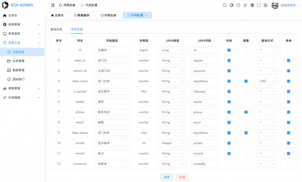Check 搜索 checkbox for dept_id row
This screenshot has height=182, width=302.
tap(246, 60)
